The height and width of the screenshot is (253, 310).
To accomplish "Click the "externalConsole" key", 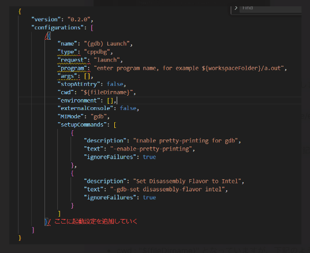I will pos(85,108).
